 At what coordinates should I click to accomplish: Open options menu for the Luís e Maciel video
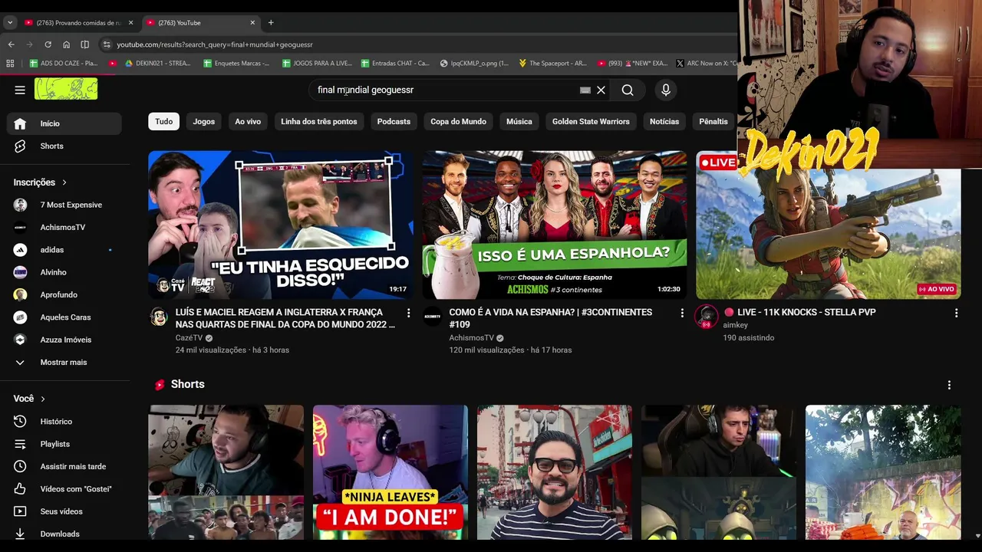pos(408,313)
